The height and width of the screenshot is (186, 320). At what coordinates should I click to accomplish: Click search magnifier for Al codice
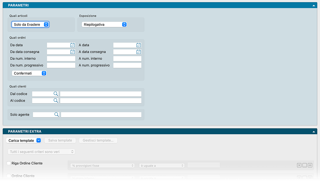(56, 101)
